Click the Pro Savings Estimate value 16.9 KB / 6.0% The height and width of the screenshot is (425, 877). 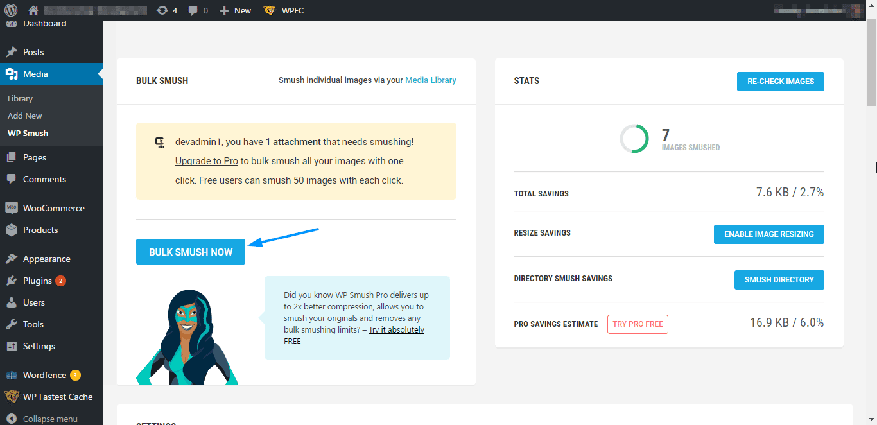click(787, 323)
